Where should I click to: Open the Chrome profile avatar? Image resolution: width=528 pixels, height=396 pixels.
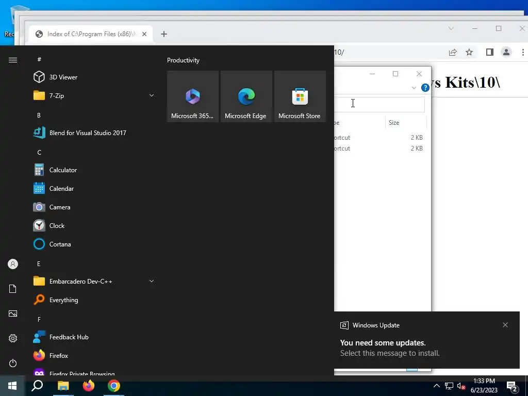coord(506,52)
